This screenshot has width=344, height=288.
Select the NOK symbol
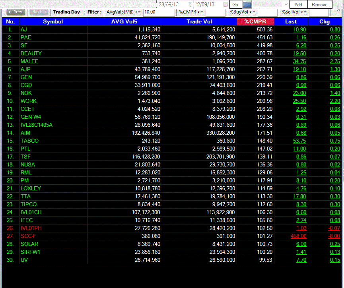coord(26,93)
